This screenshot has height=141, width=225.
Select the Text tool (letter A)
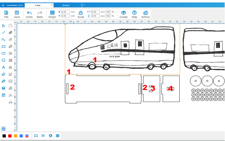coord(3,67)
